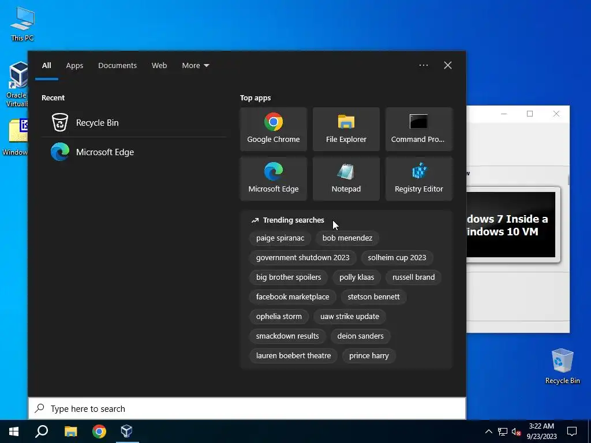Switch to the Apps search tab
This screenshot has height=443, width=591.
pos(74,65)
